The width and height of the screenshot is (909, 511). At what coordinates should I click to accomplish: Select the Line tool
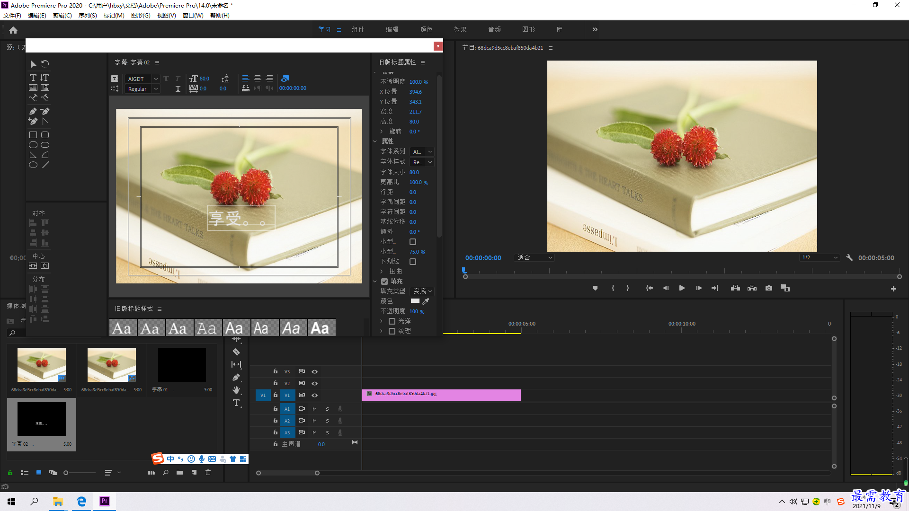click(x=45, y=165)
